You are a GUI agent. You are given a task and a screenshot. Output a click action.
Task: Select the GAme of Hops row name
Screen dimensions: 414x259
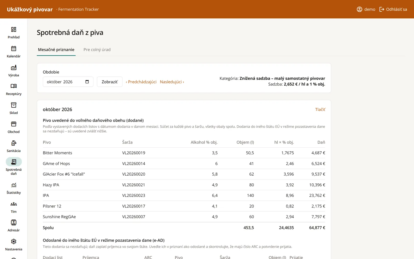56,164
